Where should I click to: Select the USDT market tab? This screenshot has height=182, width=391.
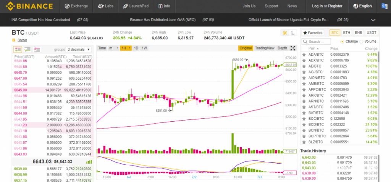tap(372, 33)
